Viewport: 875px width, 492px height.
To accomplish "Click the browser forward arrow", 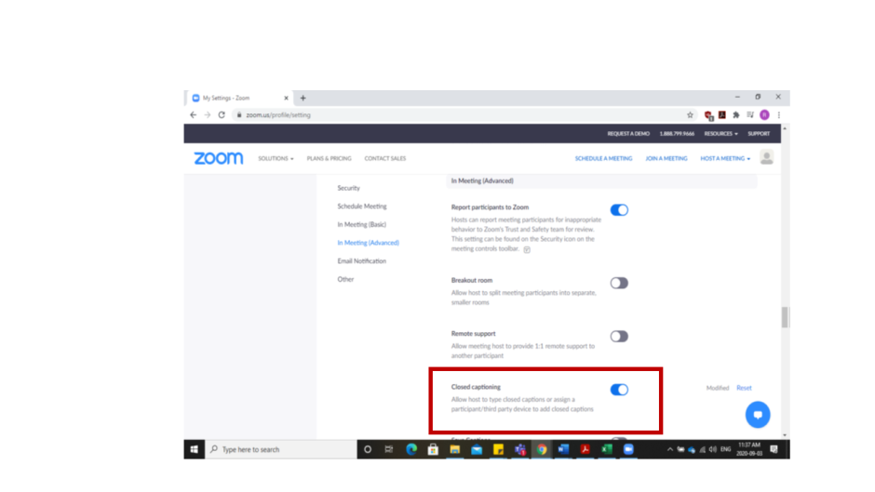I will tap(207, 115).
